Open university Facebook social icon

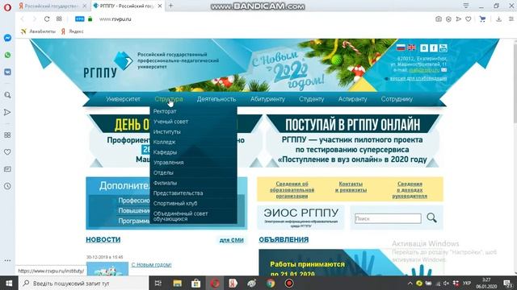tap(434, 48)
